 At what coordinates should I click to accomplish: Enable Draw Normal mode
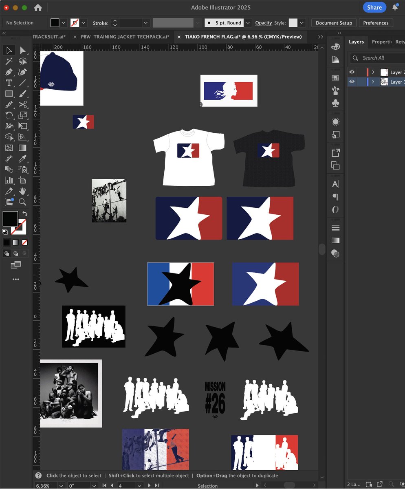tap(7, 253)
